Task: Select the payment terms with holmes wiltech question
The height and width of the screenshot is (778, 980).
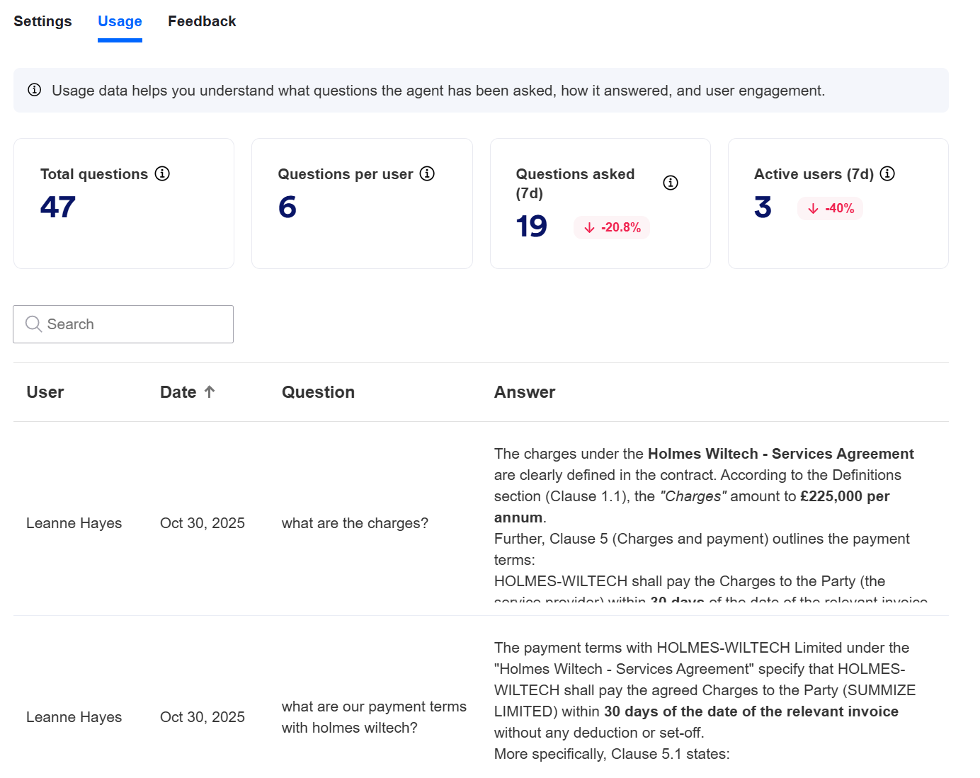Action: pos(374,716)
